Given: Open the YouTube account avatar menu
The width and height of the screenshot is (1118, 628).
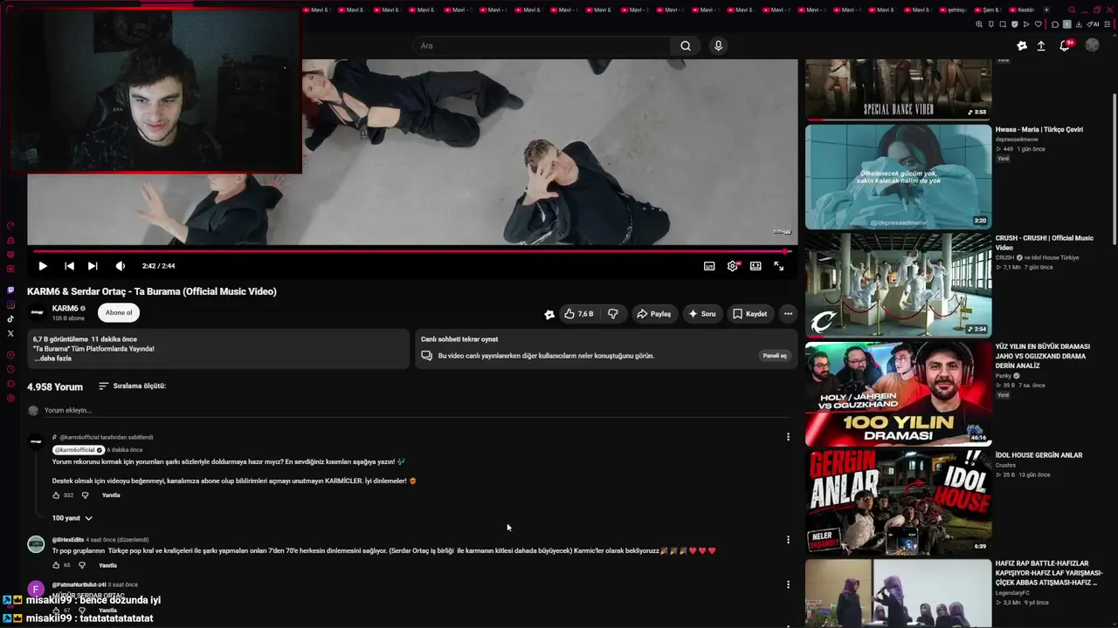Looking at the screenshot, I should point(1092,45).
